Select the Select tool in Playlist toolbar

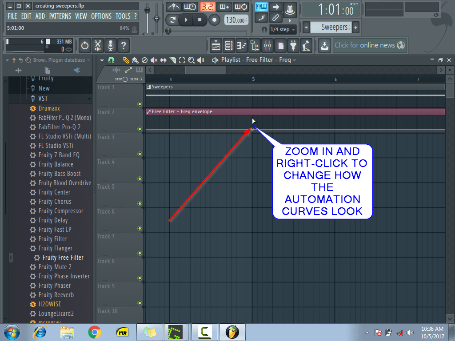coord(182,60)
